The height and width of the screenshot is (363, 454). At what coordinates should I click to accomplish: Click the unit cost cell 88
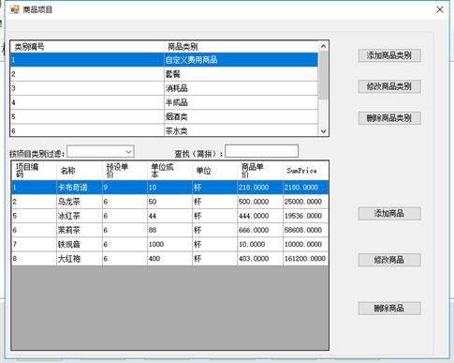(169, 230)
